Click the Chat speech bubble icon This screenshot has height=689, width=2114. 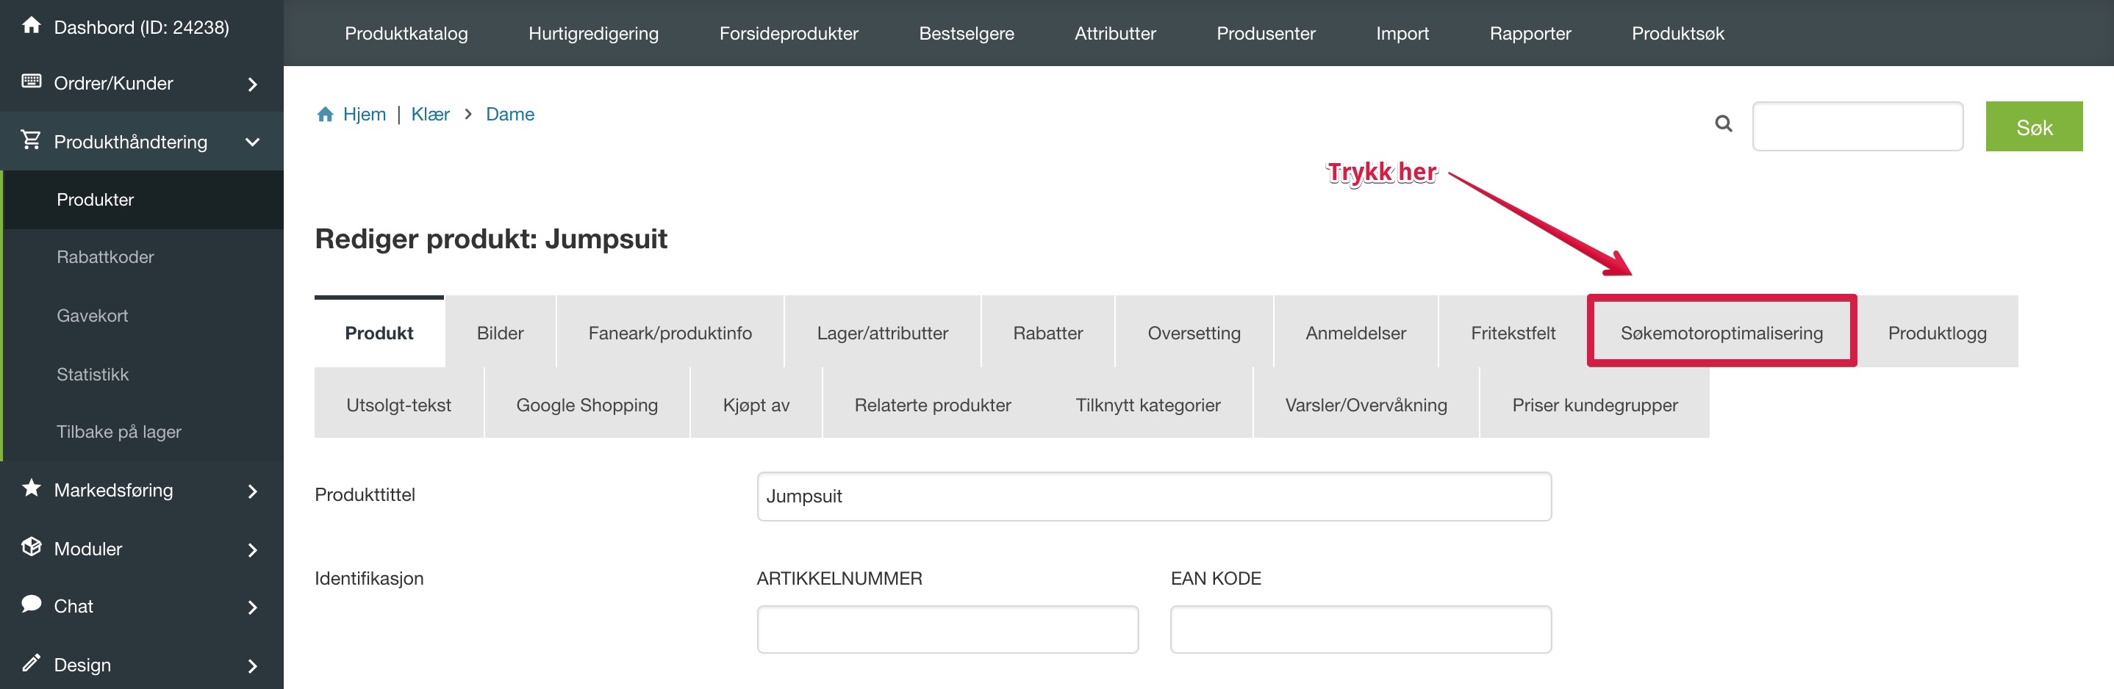tap(31, 605)
